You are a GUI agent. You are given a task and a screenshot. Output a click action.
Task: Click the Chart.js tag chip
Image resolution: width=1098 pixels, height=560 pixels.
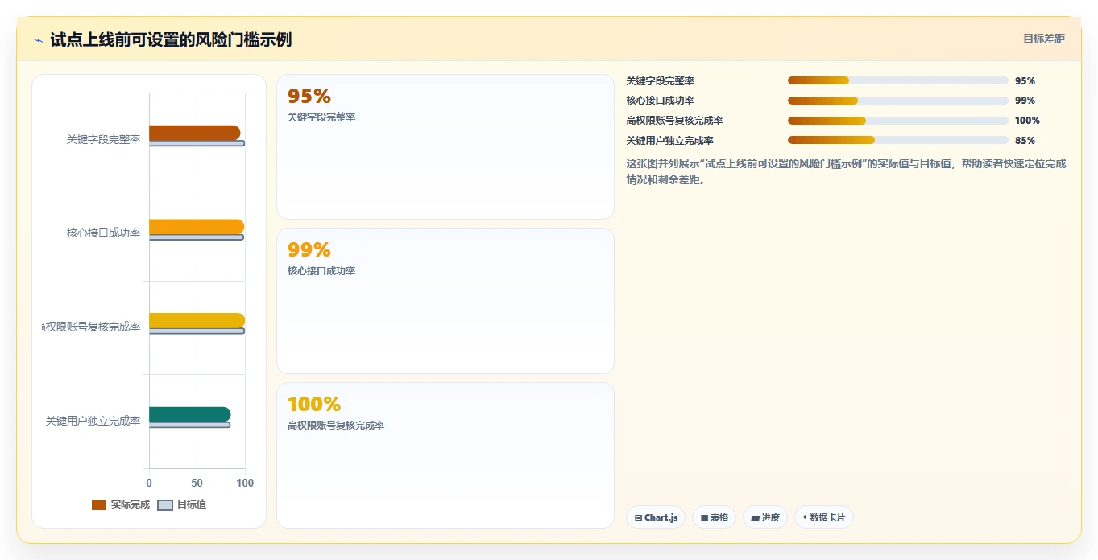click(x=656, y=517)
